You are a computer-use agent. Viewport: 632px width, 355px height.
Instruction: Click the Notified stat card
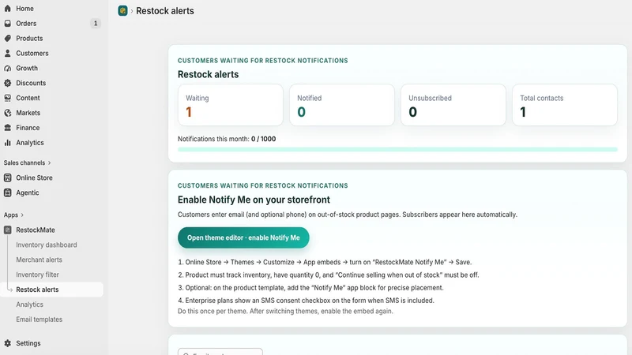342,105
